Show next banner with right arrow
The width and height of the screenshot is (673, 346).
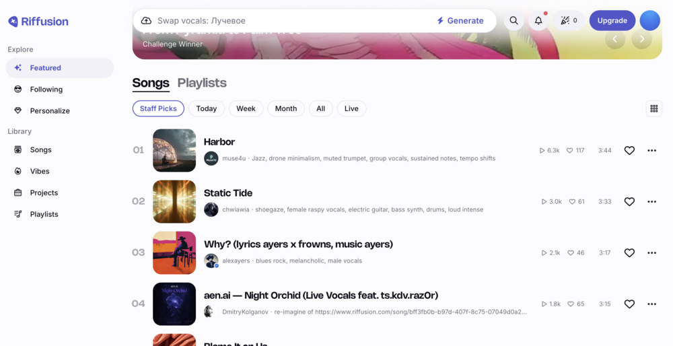[641, 39]
